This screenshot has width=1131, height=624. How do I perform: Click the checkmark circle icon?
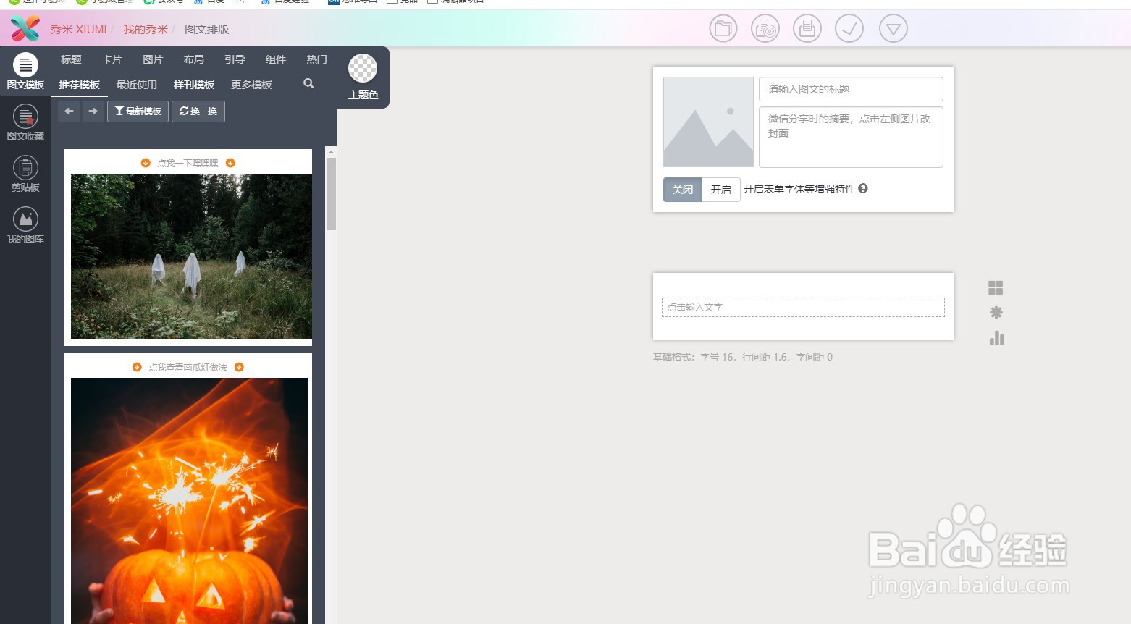(849, 29)
